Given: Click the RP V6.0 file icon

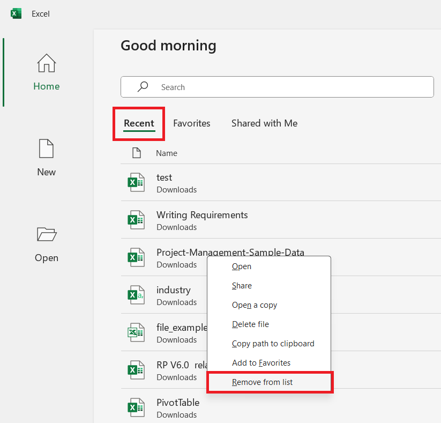Looking at the screenshot, I should [x=136, y=370].
